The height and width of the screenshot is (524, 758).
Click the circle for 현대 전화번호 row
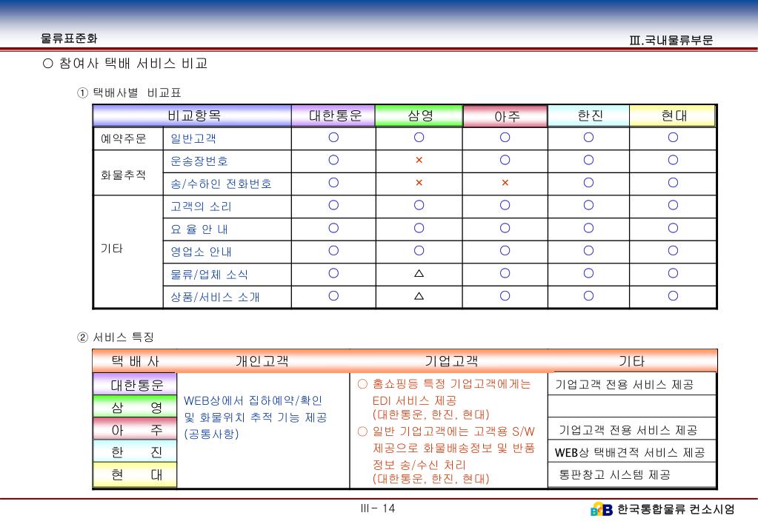click(x=673, y=183)
